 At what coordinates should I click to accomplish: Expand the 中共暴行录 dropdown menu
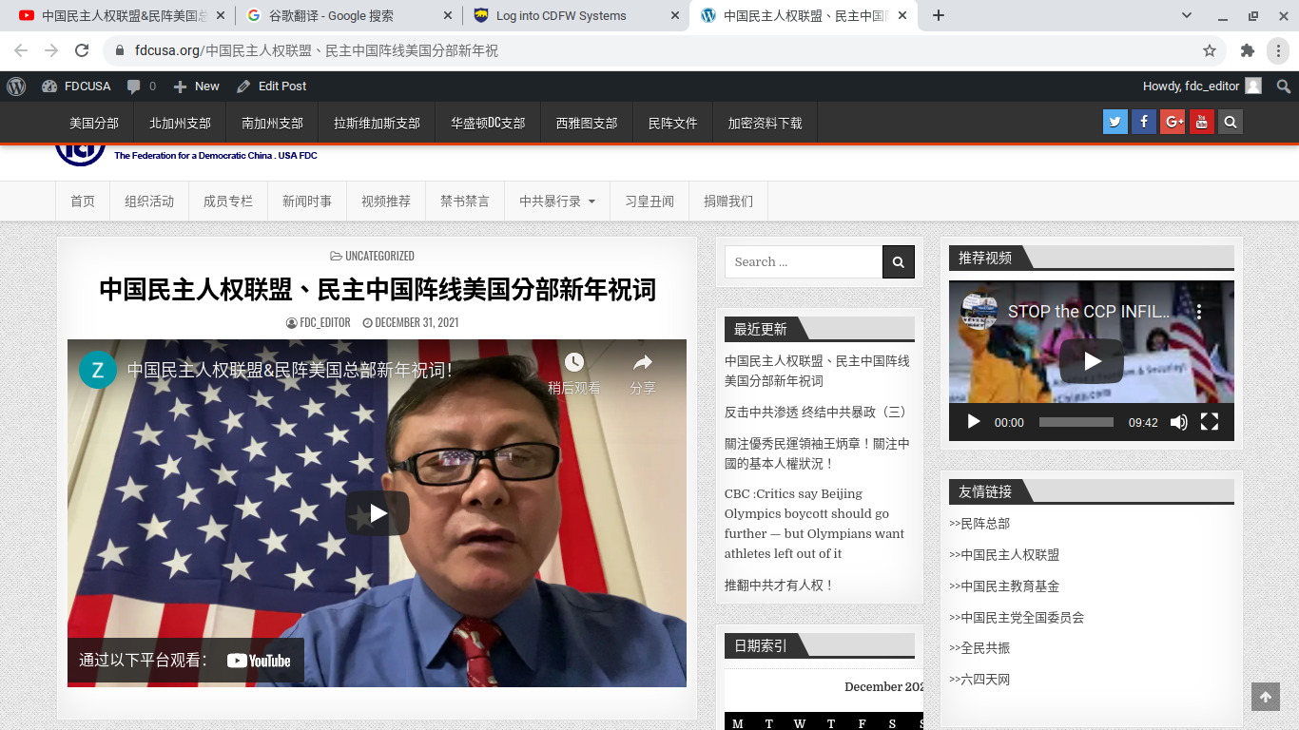tap(555, 201)
